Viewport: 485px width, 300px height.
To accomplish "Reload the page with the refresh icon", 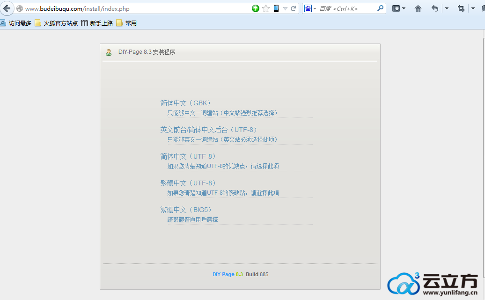I will [293, 9].
